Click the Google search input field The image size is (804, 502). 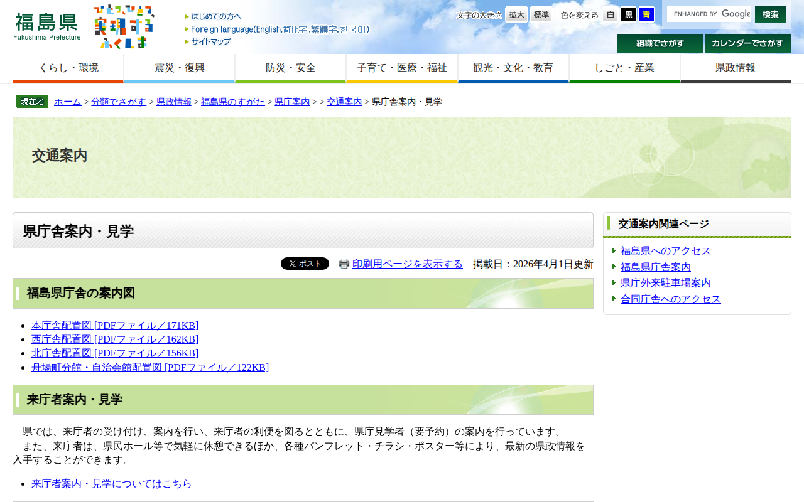pyautogui.click(x=710, y=13)
